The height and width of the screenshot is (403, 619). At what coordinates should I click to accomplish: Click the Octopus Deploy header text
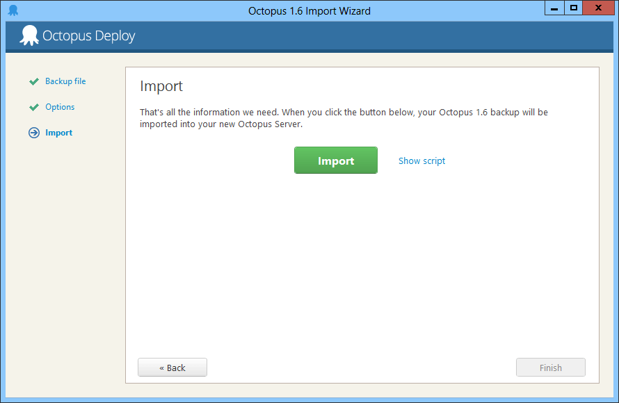(89, 36)
